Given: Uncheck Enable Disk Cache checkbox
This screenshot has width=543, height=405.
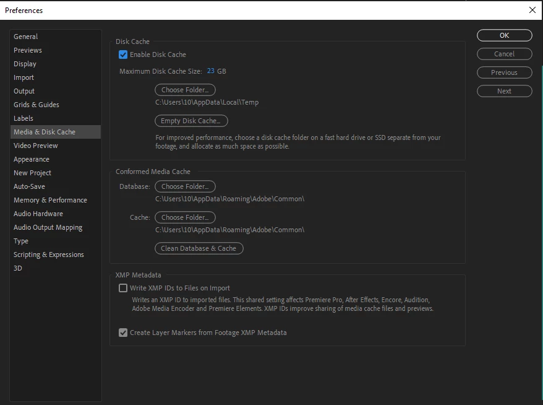Looking at the screenshot, I should click(123, 54).
